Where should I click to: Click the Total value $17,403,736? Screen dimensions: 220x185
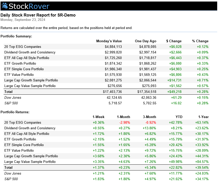click(x=112, y=92)
